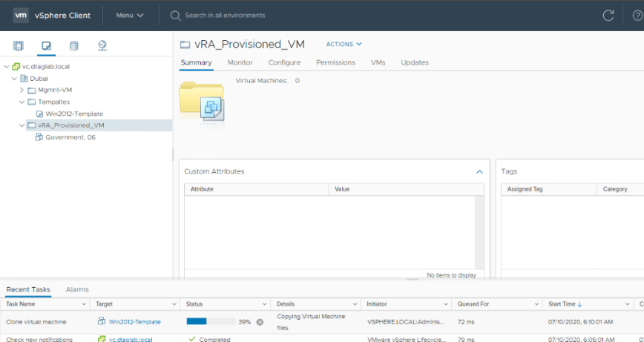Open the Menu dropdown
Image resolution: width=644 pixels, height=342 pixels.
pyautogui.click(x=130, y=15)
